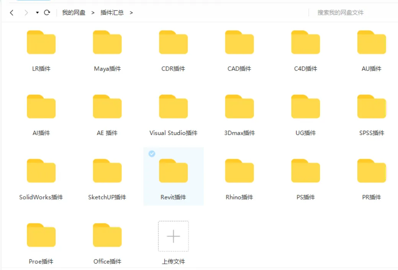
Task: Open the C4D插件 folder icon
Action: point(306,42)
